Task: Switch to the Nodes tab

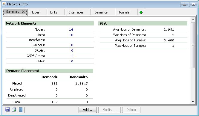Action: coord(35,12)
